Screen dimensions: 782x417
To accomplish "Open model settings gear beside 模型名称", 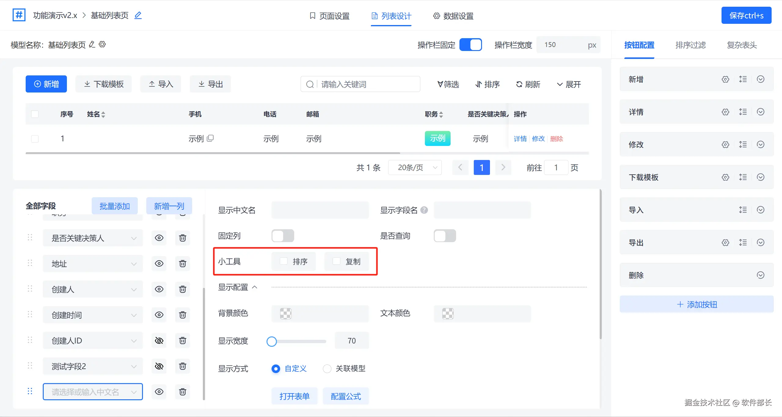I will pos(102,45).
